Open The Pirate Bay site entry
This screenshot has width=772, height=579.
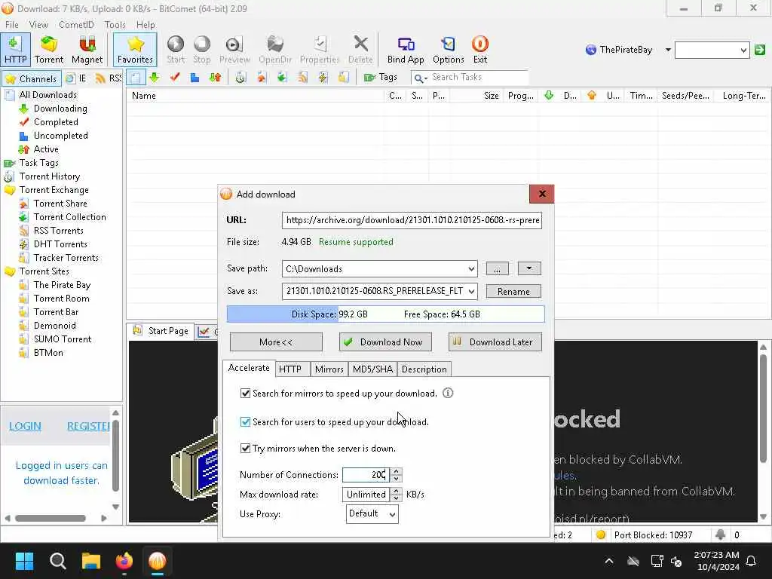click(x=62, y=285)
